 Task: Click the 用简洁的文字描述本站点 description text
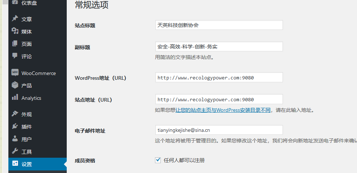[x=185, y=57]
